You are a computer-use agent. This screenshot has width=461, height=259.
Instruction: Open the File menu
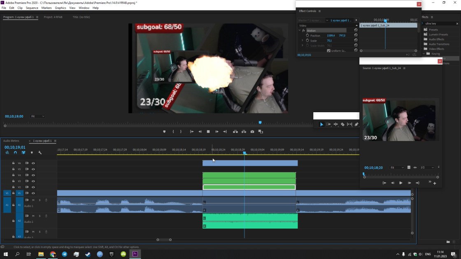pyautogui.click(x=4, y=8)
